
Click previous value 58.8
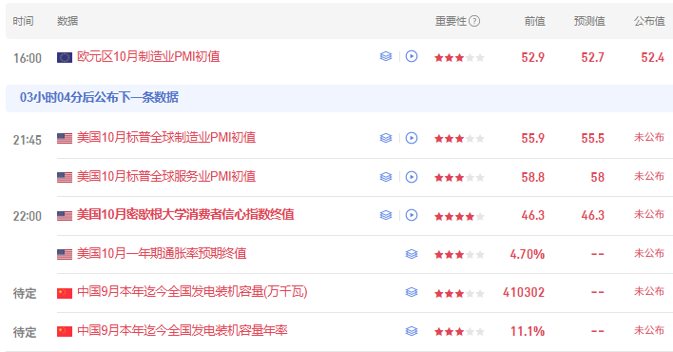click(533, 177)
